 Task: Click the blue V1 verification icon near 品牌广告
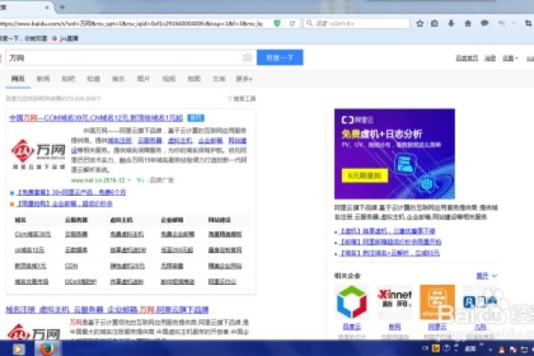141,180
